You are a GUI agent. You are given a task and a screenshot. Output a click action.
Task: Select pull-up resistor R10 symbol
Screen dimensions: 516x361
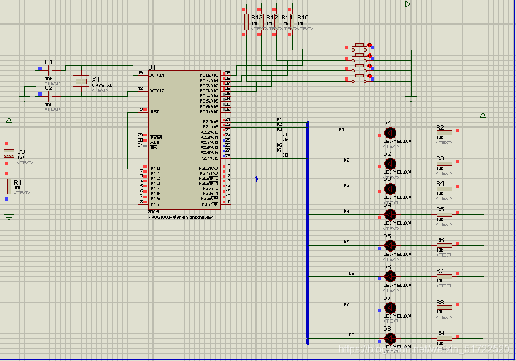coord(292,22)
